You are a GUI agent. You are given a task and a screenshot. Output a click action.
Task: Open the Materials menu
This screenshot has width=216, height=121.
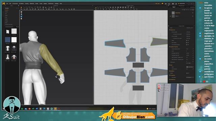coord(32,4)
